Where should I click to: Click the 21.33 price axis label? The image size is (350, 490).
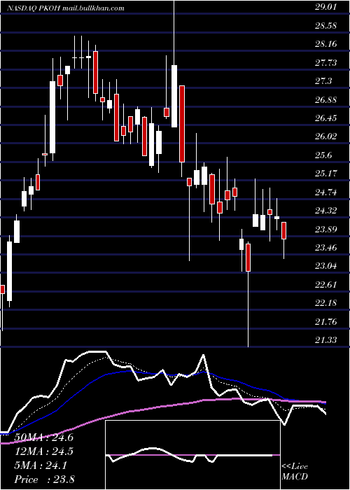pyautogui.click(x=325, y=340)
